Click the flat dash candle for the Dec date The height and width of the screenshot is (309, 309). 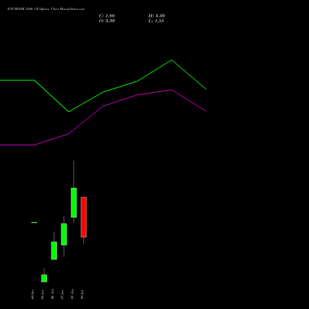point(34,222)
